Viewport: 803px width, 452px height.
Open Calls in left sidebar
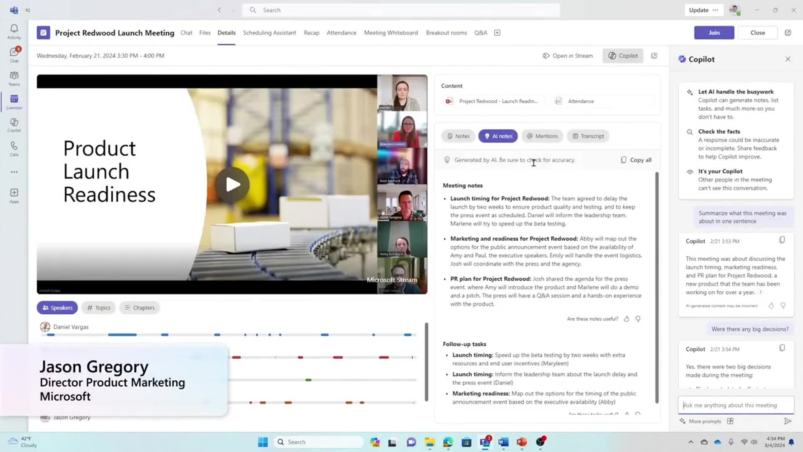(x=14, y=149)
